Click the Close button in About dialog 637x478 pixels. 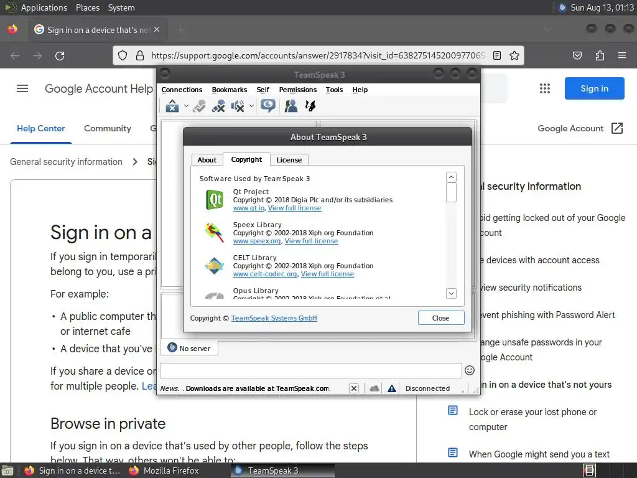pos(441,318)
